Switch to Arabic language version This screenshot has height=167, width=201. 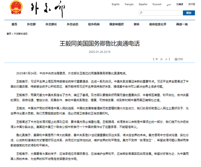coord(169,4)
